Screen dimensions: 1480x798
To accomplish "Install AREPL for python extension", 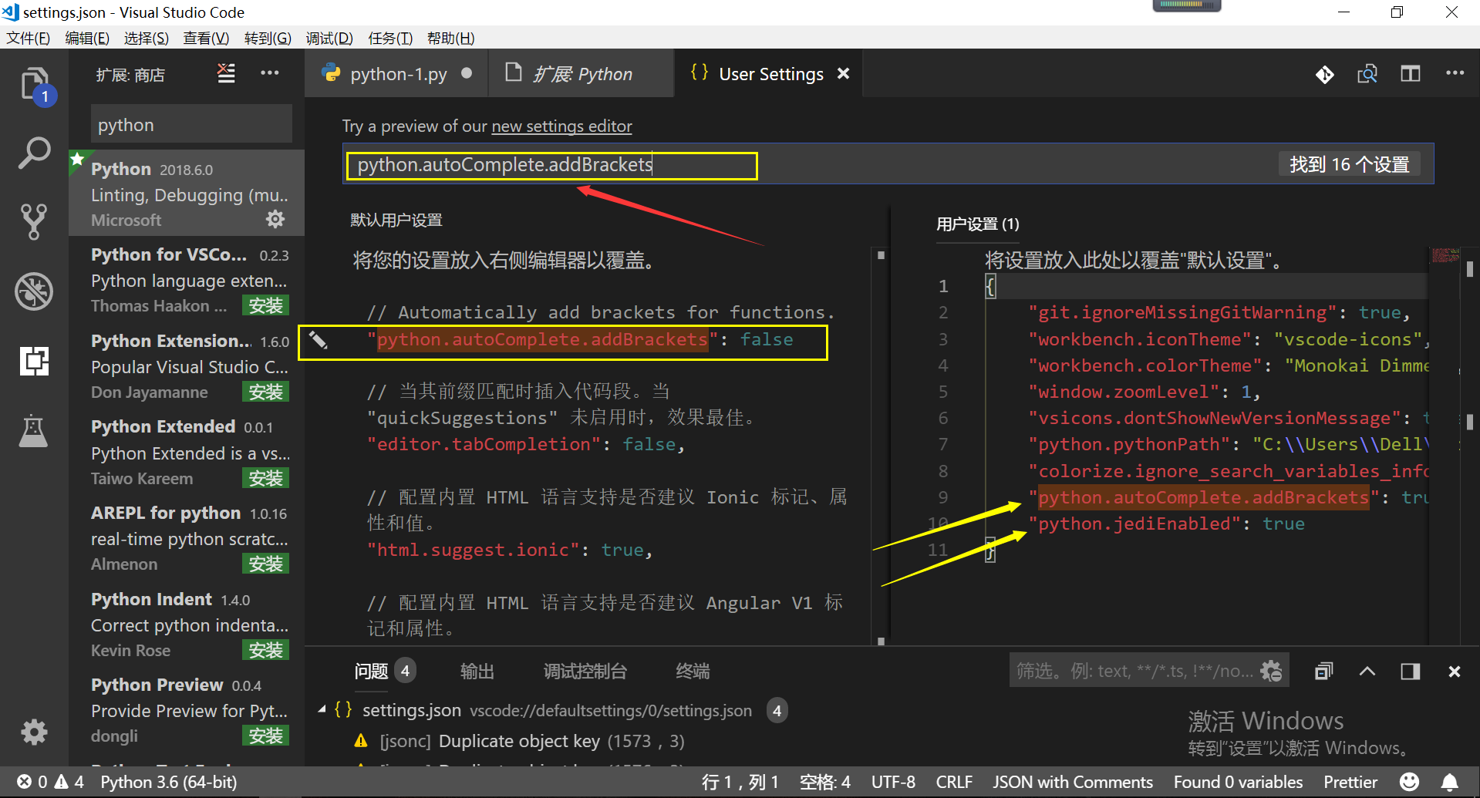I will [x=265, y=564].
